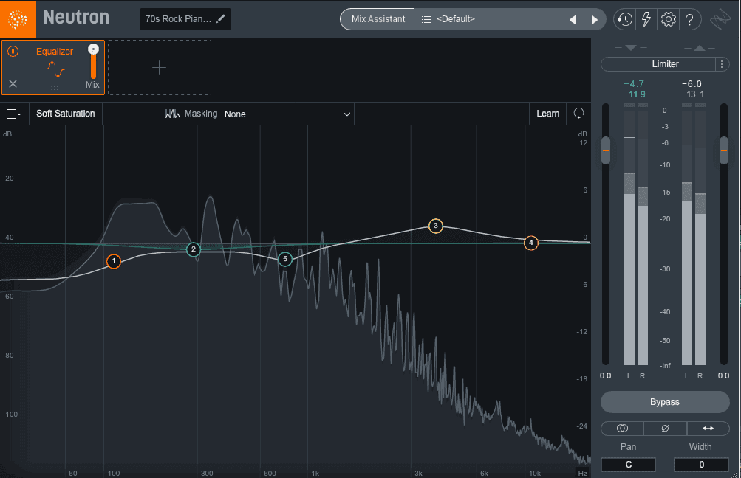Adjust the input gain slider

tap(605, 150)
